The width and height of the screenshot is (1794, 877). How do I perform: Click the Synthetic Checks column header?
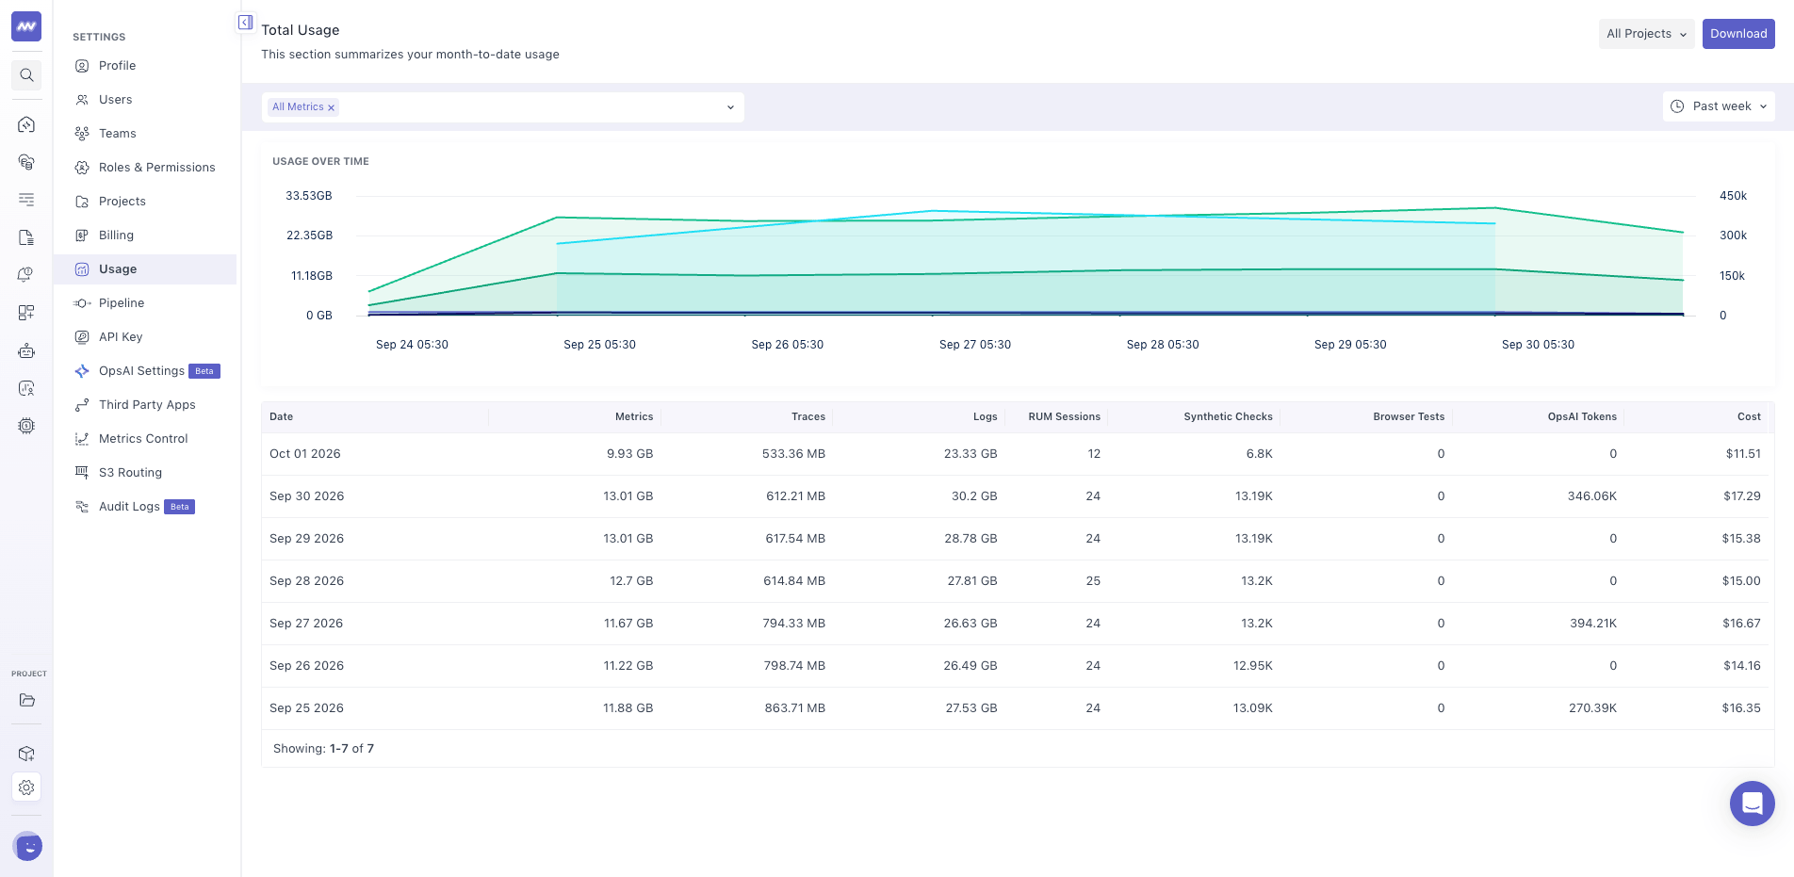pyautogui.click(x=1228, y=416)
